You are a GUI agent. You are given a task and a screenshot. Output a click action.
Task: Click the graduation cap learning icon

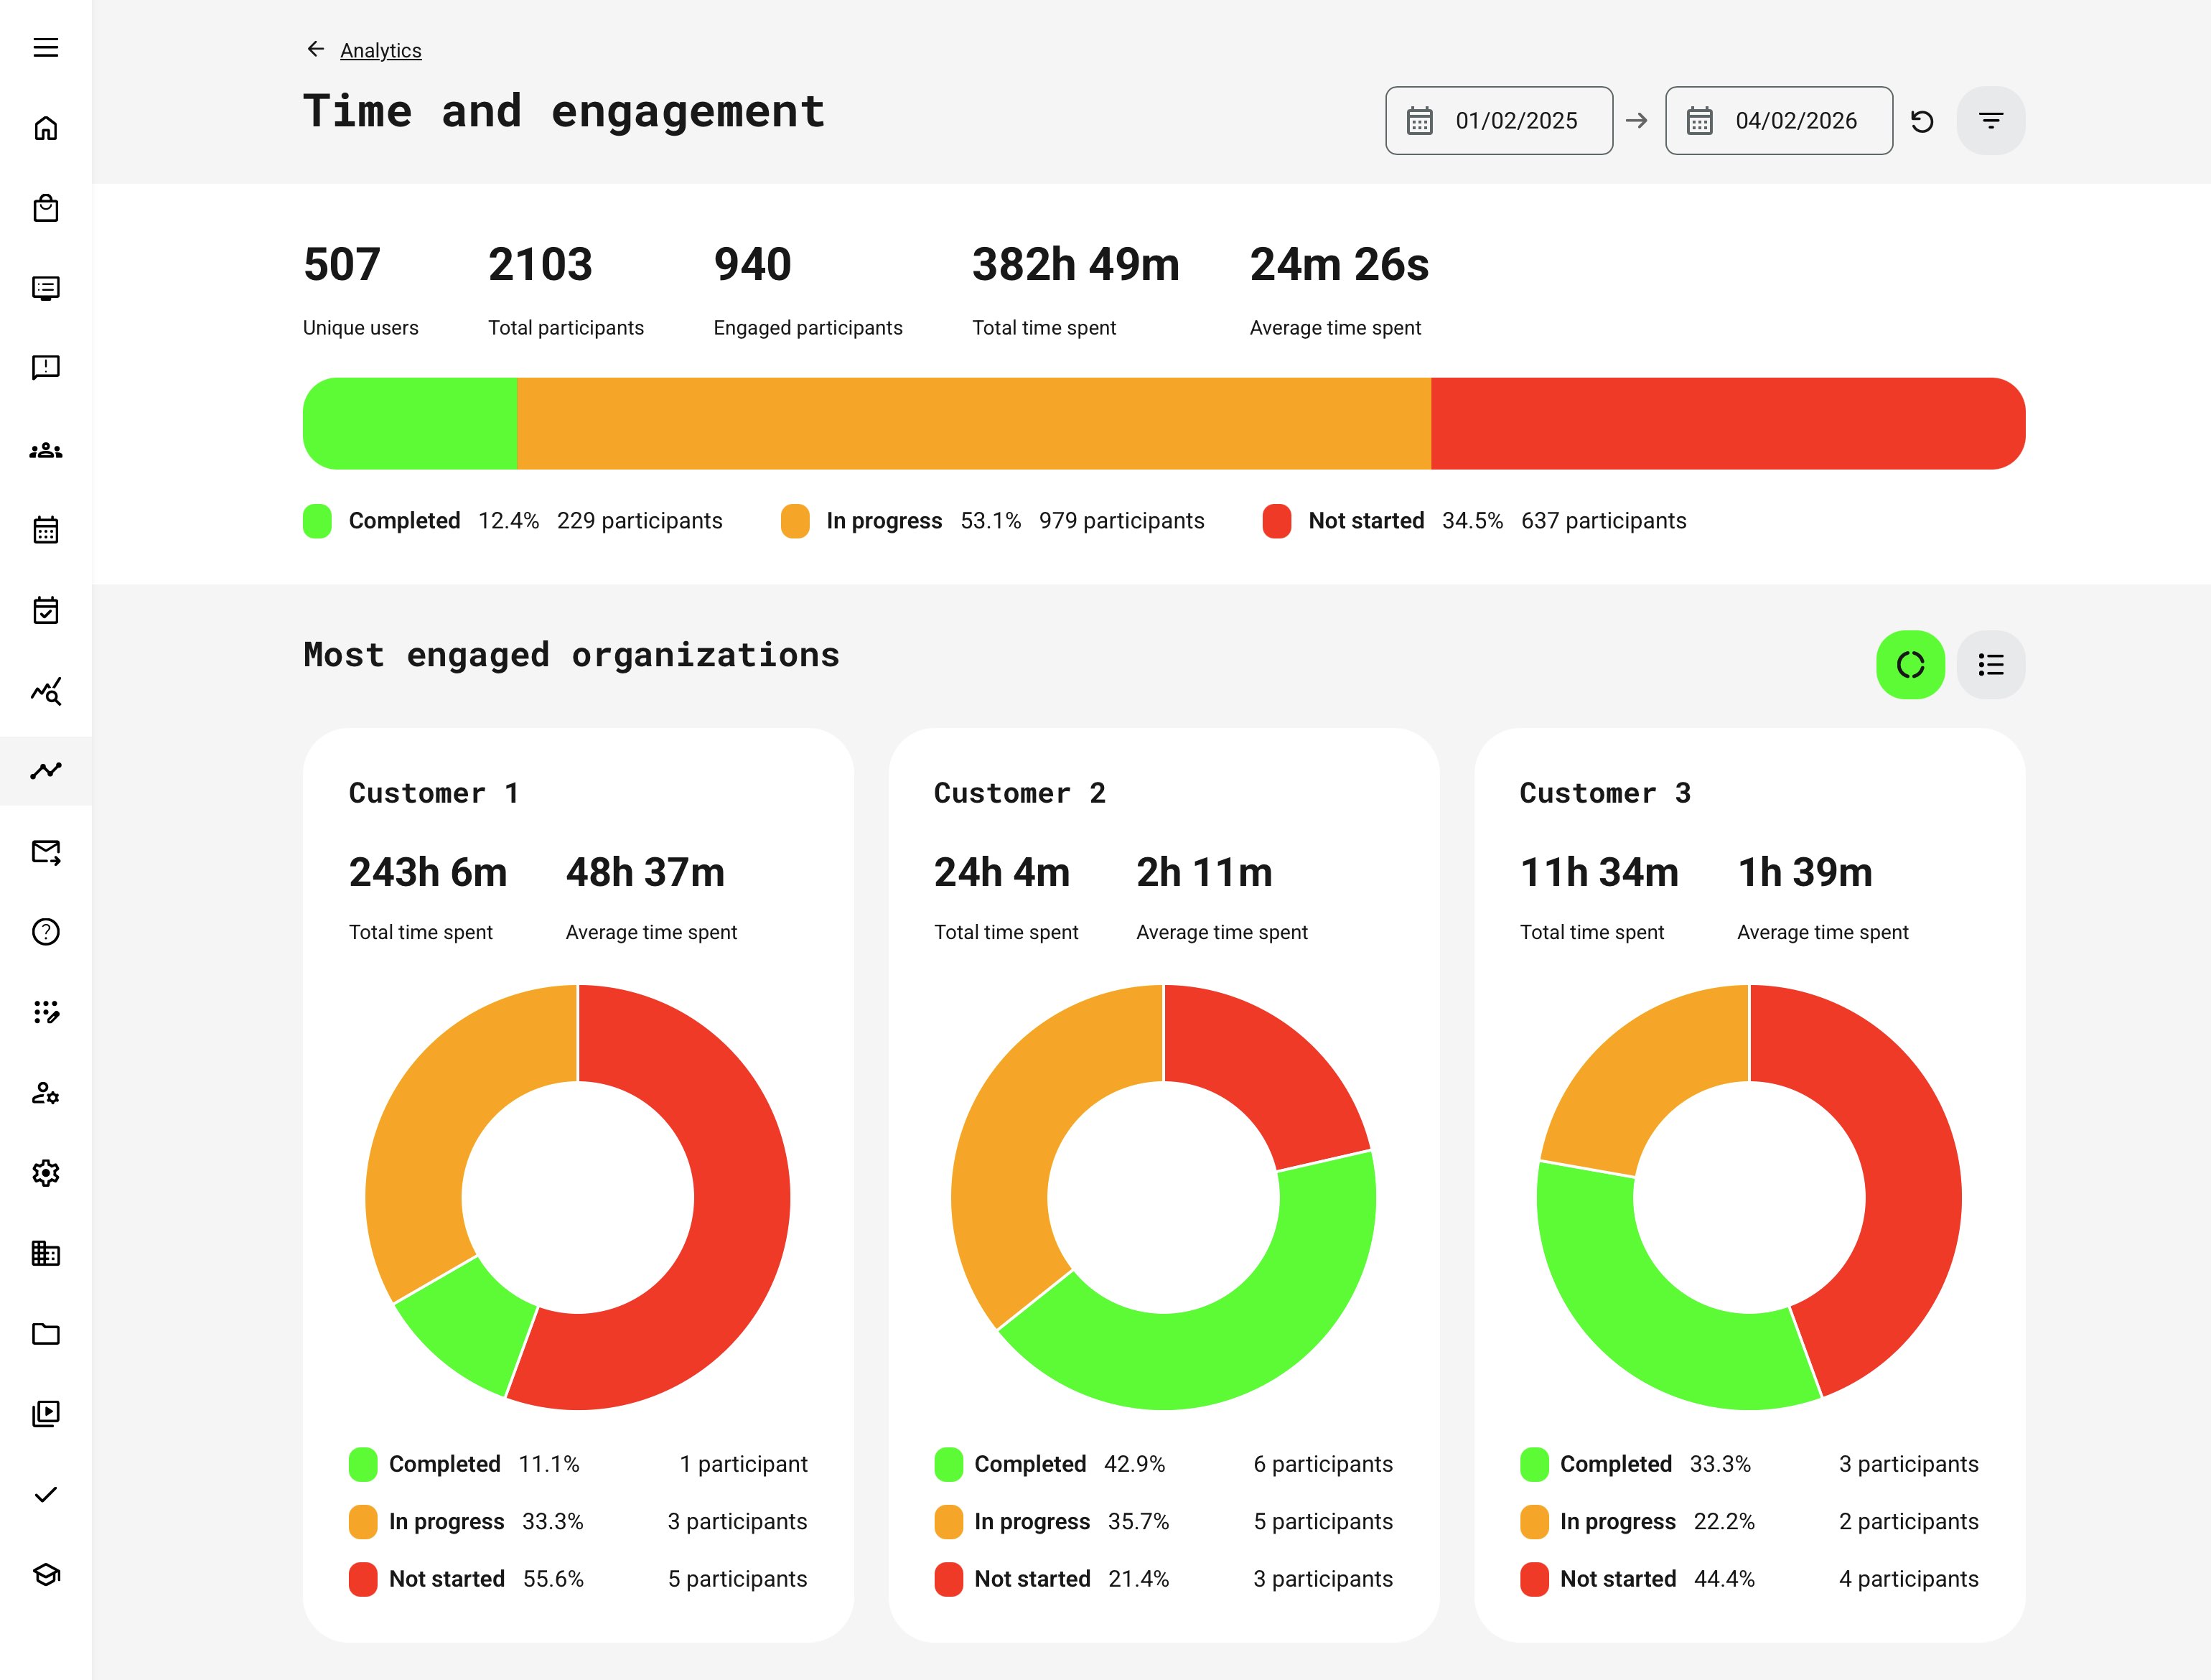click(46, 1573)
